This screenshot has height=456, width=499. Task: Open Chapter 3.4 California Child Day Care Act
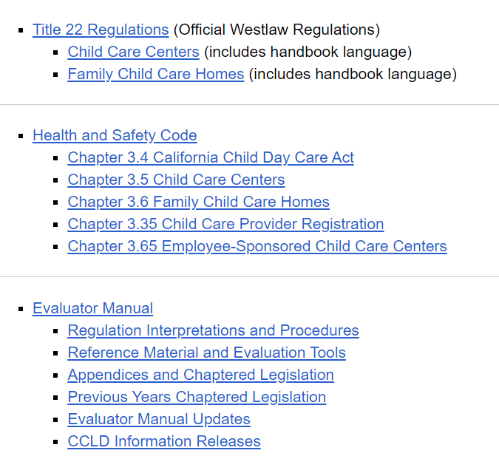(211, 158)
